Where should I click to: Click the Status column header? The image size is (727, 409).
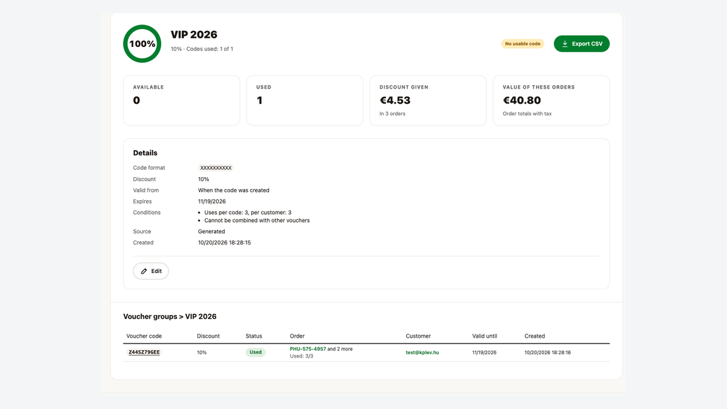254,336
